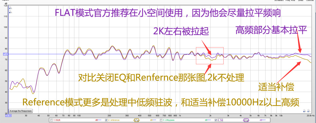Open the Controls toolbar option
The height and width of the screenshot is (123, 316).
pos(310,1)
